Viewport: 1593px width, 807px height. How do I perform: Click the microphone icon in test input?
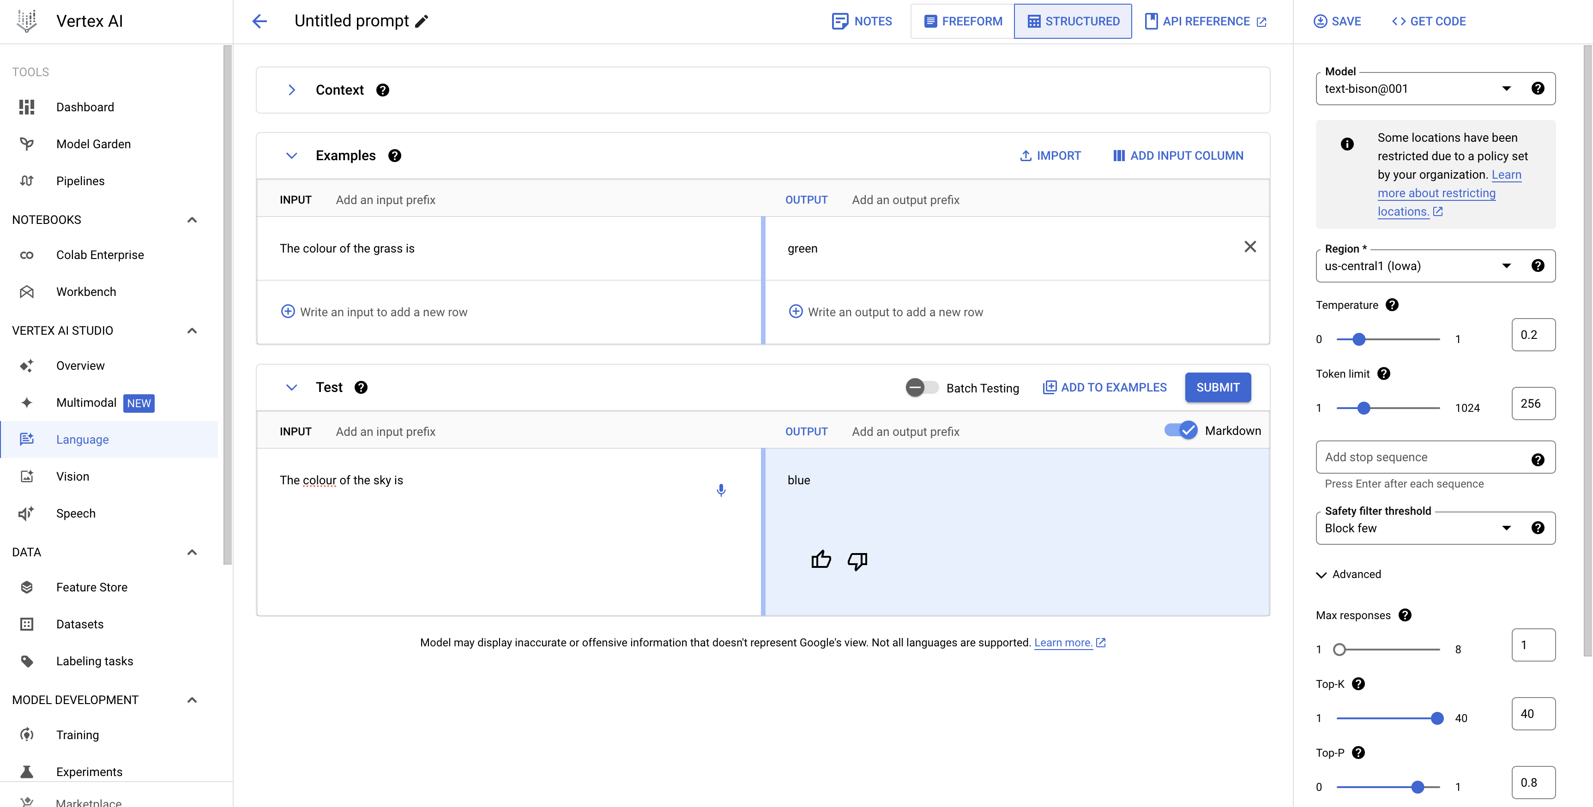[x=720, y=490]
